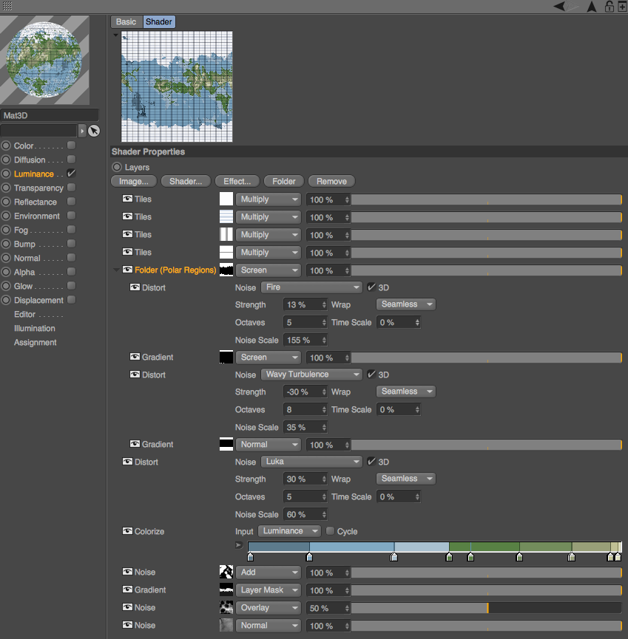Enable the Cycle checkbox in Colorize
The image size is (628, 639).
click(x=330, y=531)
